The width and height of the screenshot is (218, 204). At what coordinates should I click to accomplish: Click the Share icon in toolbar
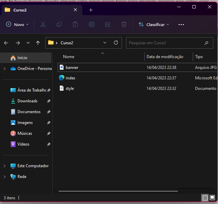click(108, 25)
